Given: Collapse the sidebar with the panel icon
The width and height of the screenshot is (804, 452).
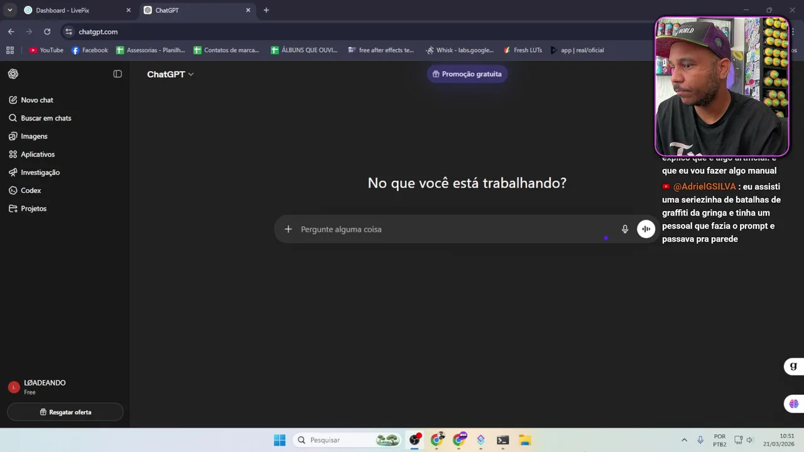Looking at the screenshot, I should coord(117,74).
